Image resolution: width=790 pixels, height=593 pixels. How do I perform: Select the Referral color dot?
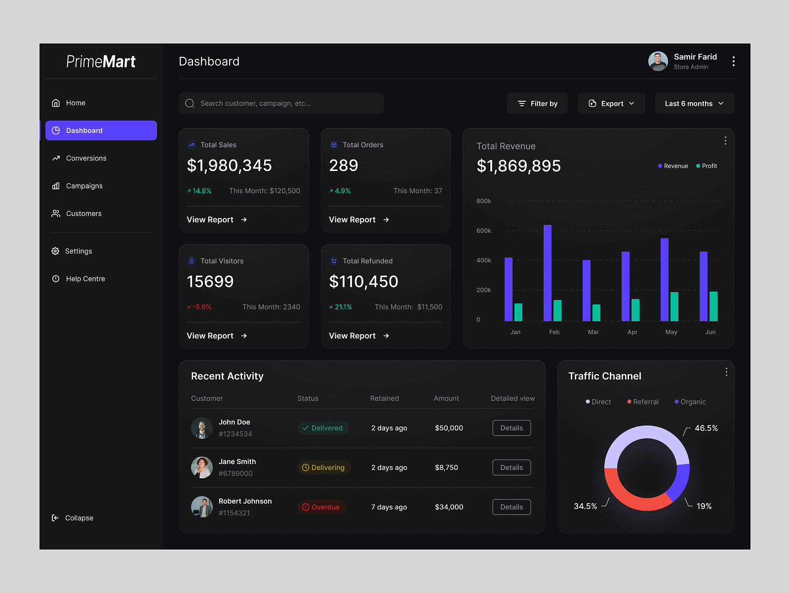[x=629, y=402]
